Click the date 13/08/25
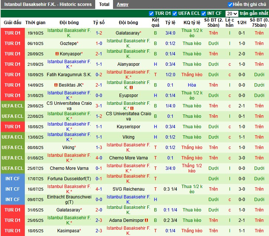 pyautogui.click(x=35, y=137)
